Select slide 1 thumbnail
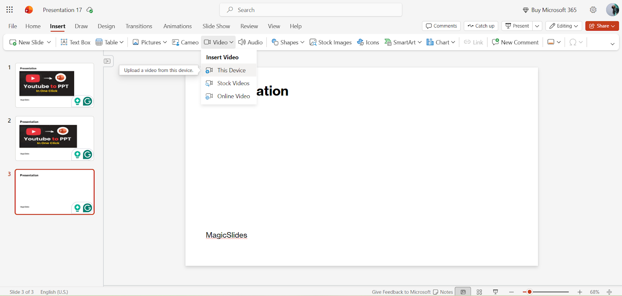This screenshot has width=622, height=296. click(x=54, y=85)
